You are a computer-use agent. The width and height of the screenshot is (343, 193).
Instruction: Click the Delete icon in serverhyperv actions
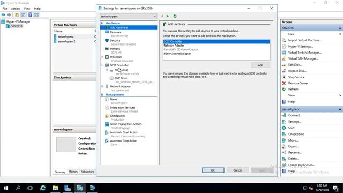click(284, 159)
